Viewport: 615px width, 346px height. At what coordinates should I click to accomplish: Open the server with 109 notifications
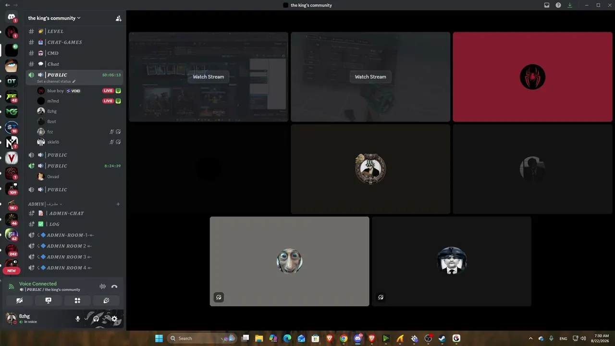coord(12,189)
